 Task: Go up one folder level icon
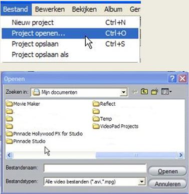point(144,92)
